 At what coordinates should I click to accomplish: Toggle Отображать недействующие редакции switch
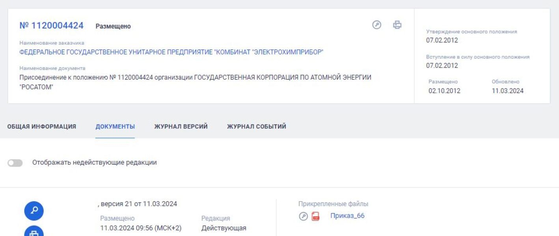15,163
